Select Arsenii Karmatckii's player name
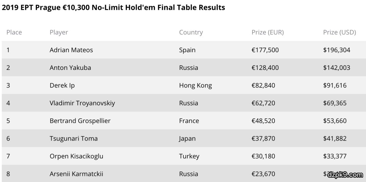The image size is (366, 182). [x=76, y=174]
